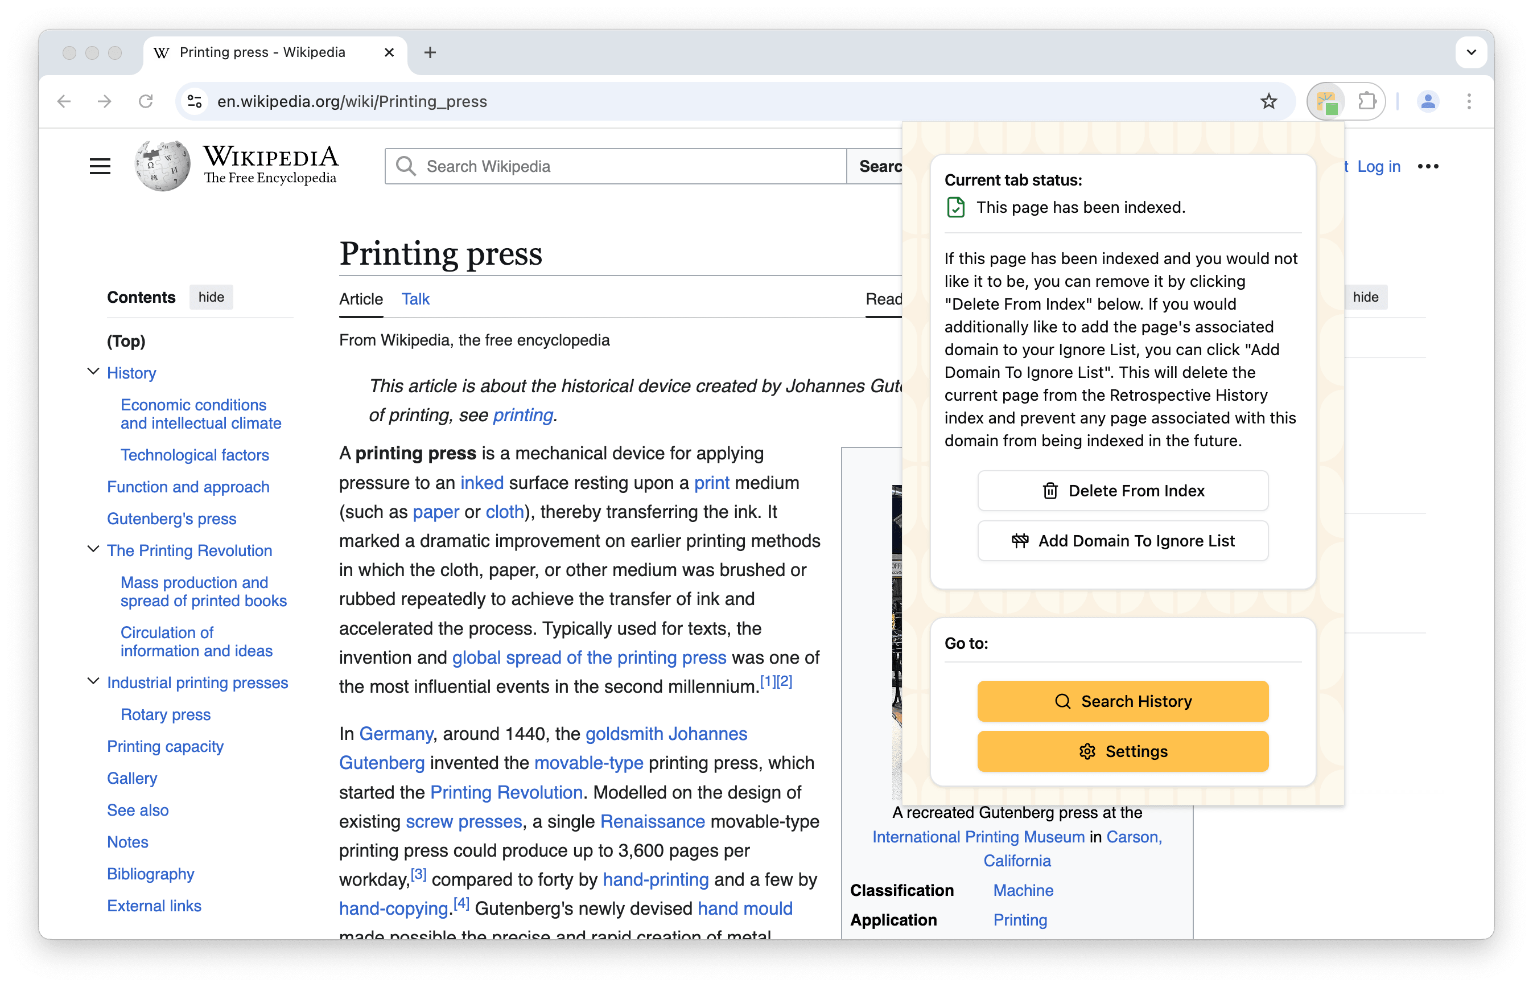Click the Log in link
Image resolution: width=1533 pixels, height=987 pixels.
click(1379, 167)
